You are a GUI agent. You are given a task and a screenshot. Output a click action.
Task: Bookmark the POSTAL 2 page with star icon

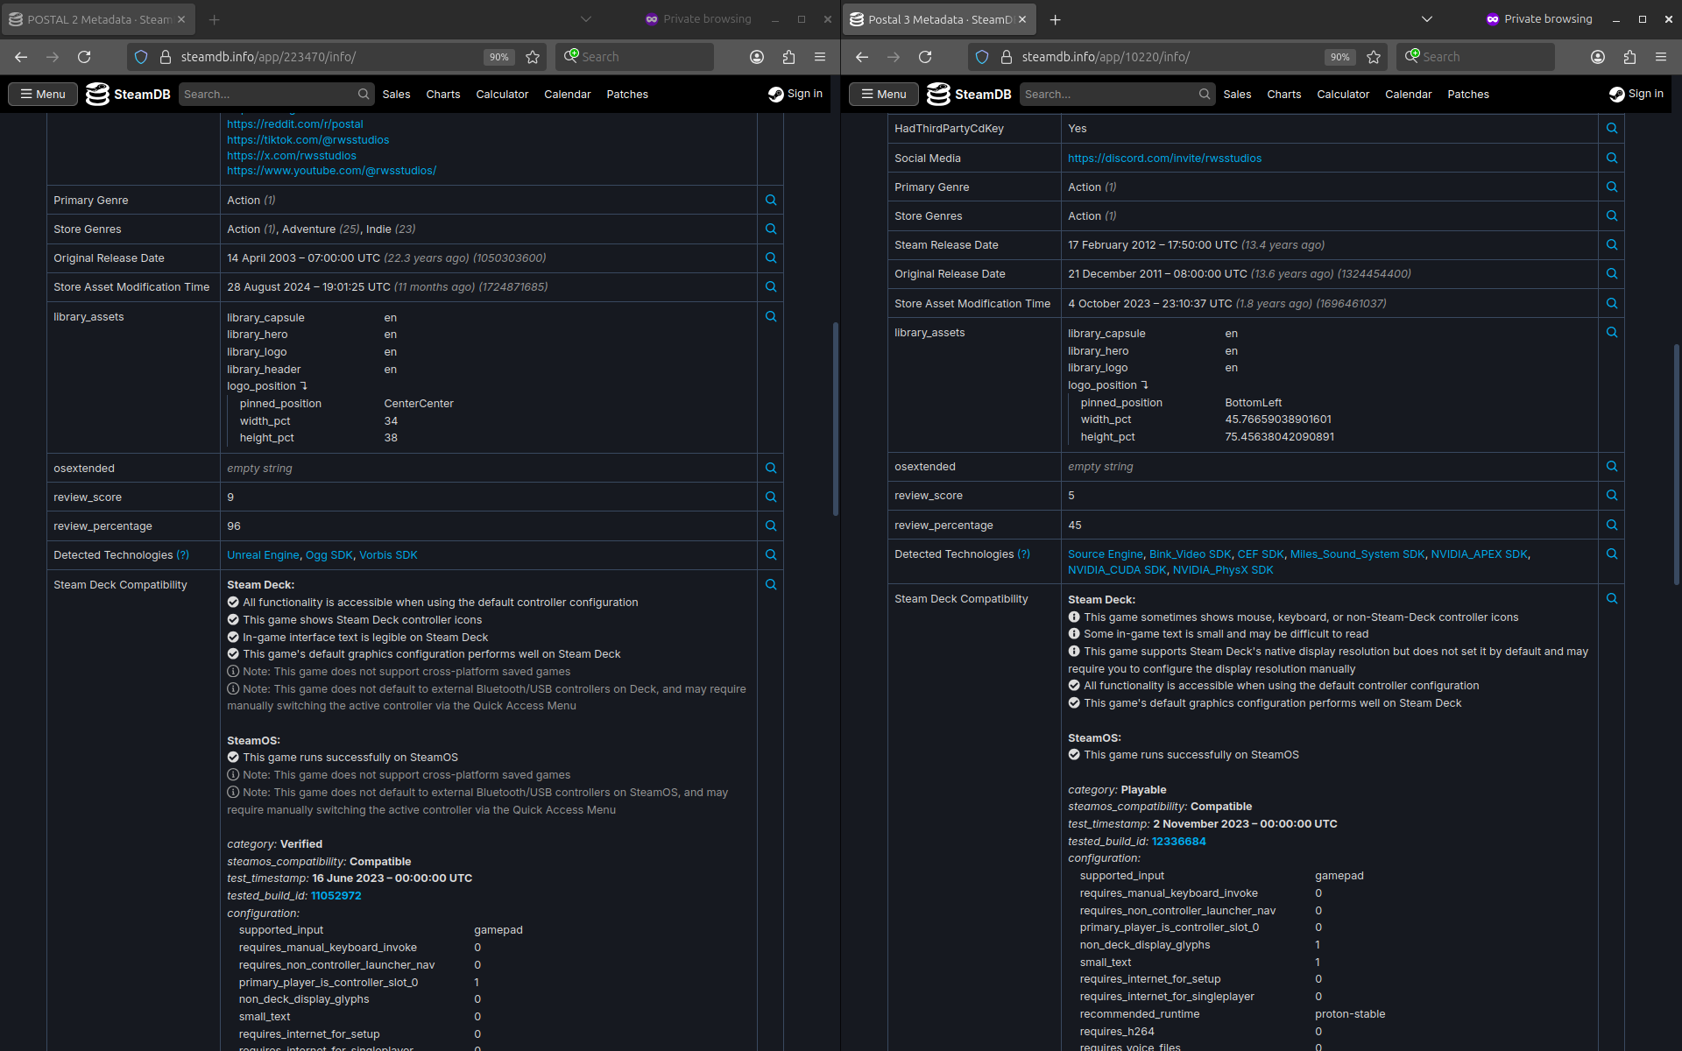tap(533, 57)
